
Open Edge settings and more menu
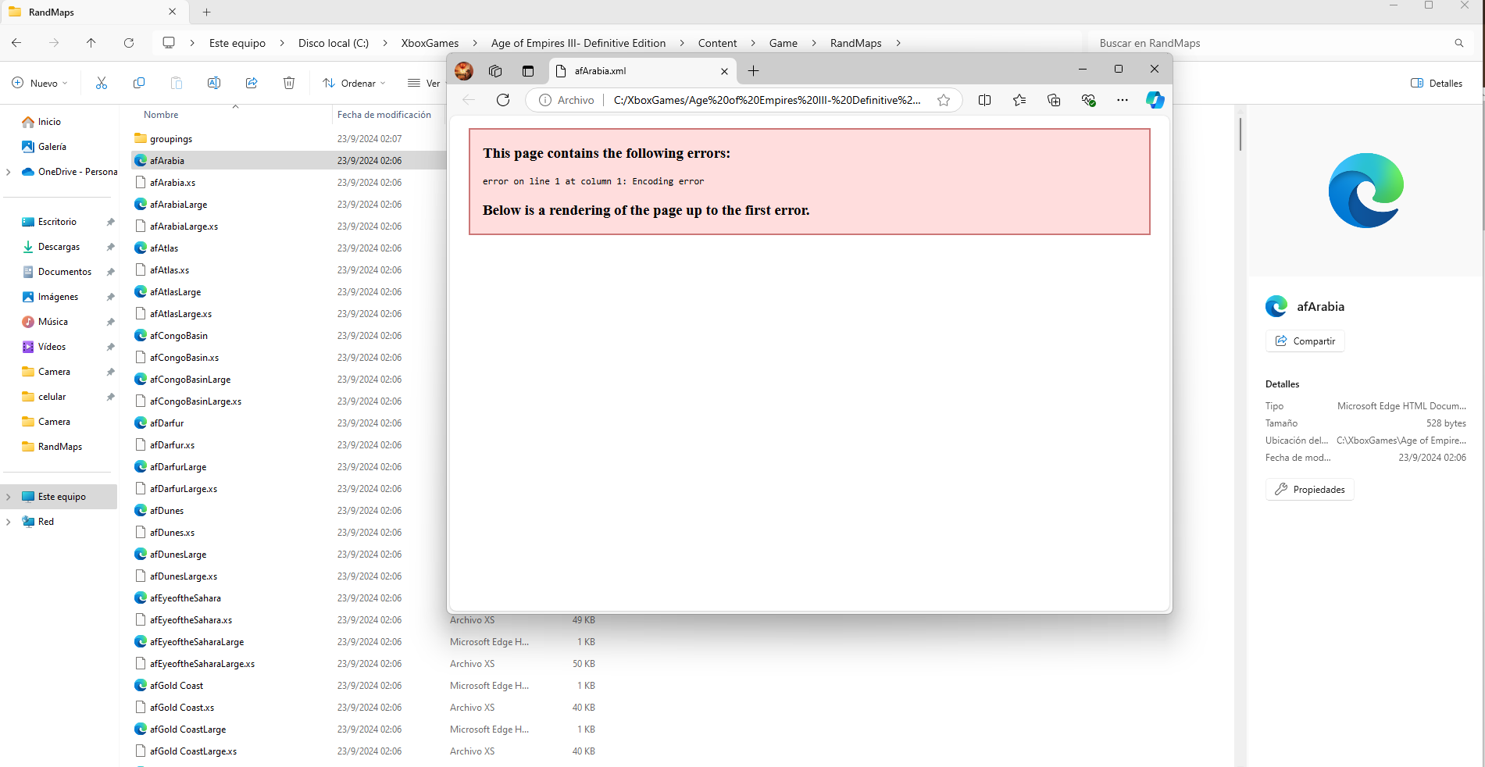[x=1123, y=100]
